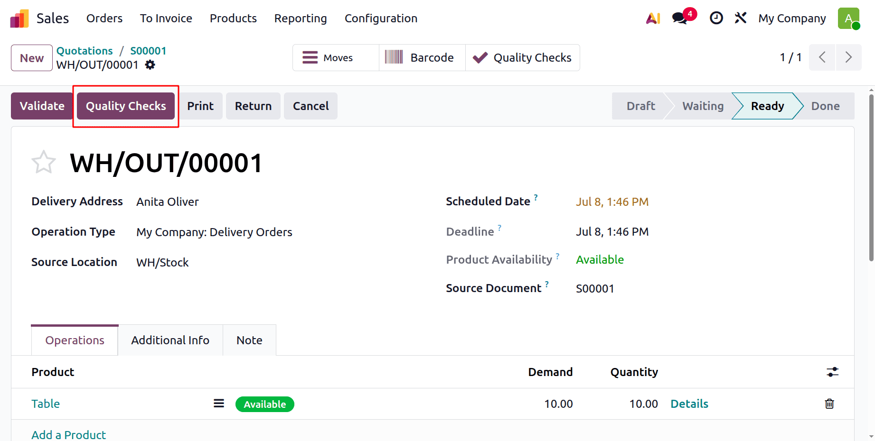Click Add a Product
The height and width of the screenshot is (441, 875).
pos(69,434)
